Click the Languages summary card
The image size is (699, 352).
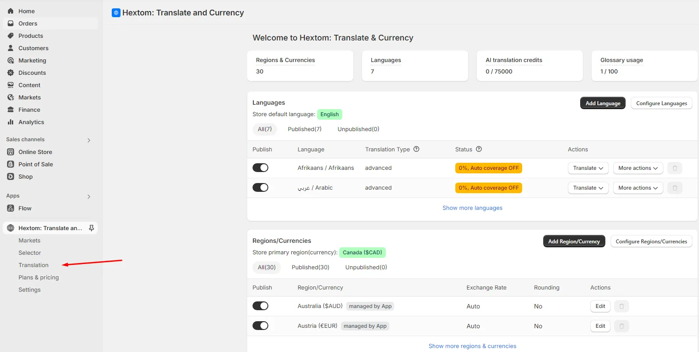[x=415, y=66]
